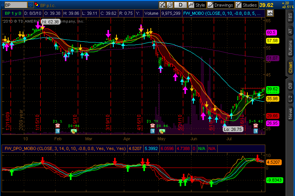295x196 pixels.
Task: Open the L2 side tab
Action: pyautogui.click(x=290, y=99)
